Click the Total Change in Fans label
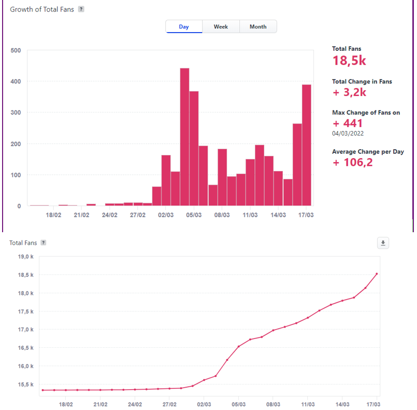417x410 pixels. coord(362,81)
